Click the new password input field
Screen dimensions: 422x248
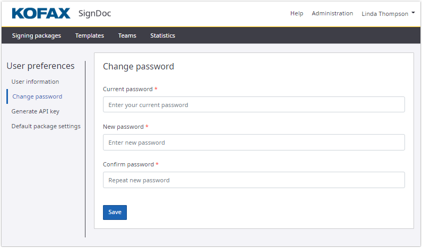click(x=254, y=143)
